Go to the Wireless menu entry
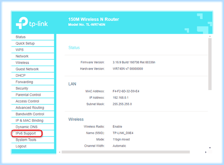The width and height of the screenshot is (224, 165). pyautogui.click(x=22, y=63)
